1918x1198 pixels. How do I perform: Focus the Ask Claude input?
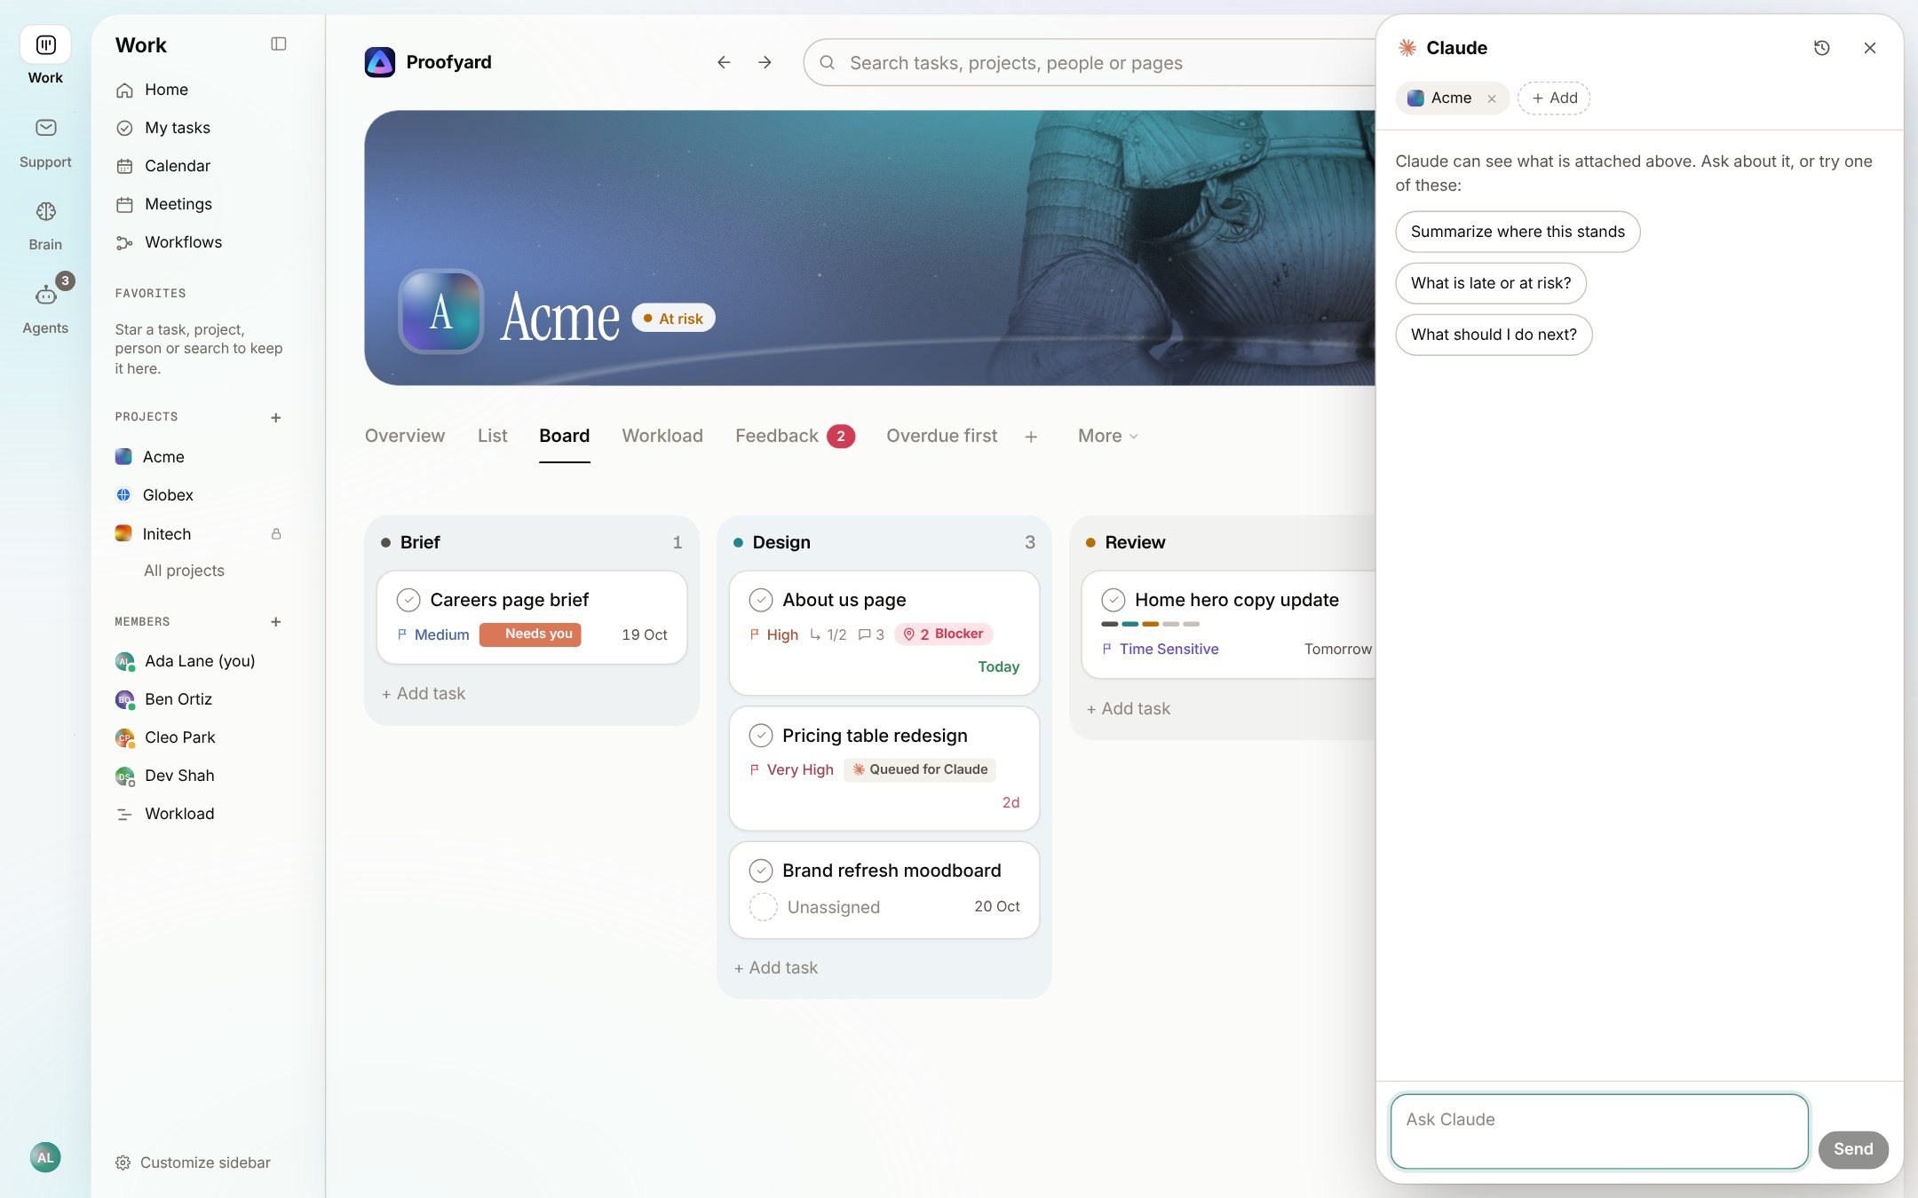1599,1131
